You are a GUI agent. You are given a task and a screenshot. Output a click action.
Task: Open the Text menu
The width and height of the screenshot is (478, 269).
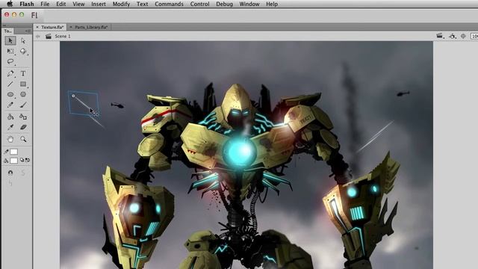coord(142,4)
